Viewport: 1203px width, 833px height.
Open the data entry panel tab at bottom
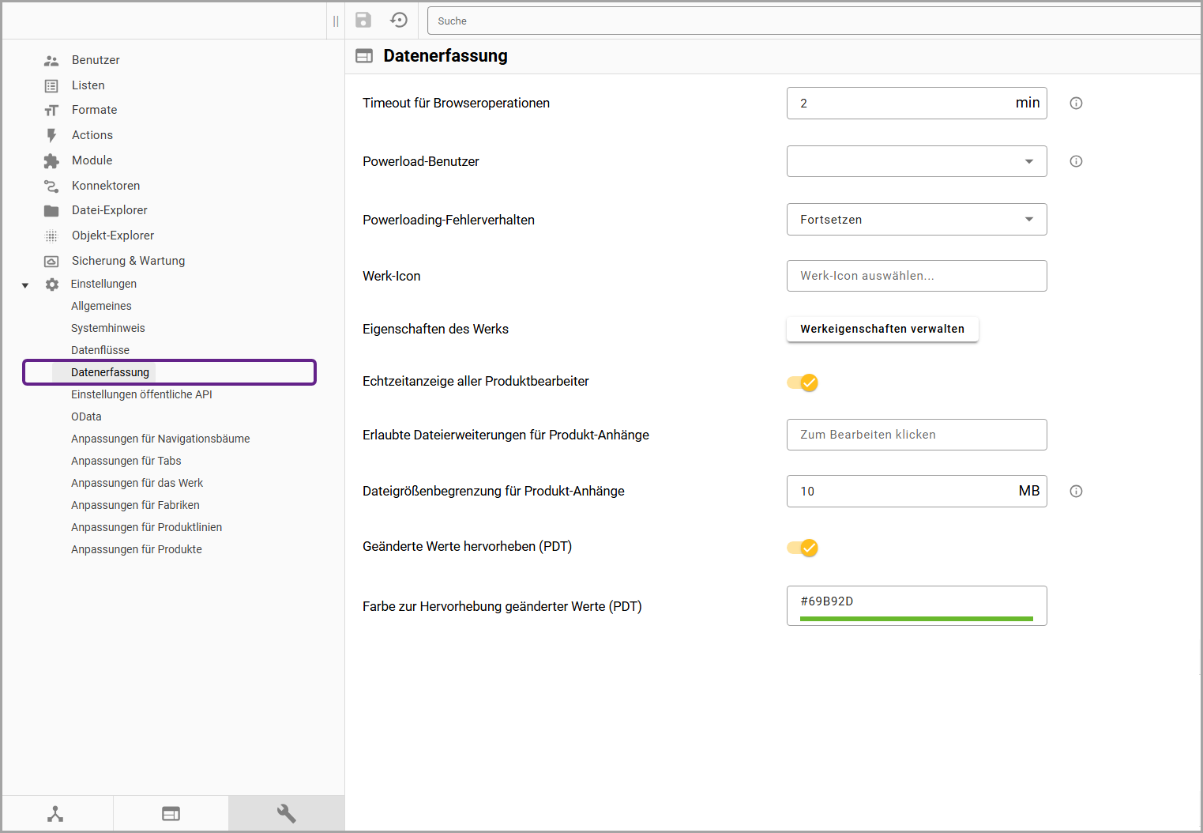pos(171,813)
